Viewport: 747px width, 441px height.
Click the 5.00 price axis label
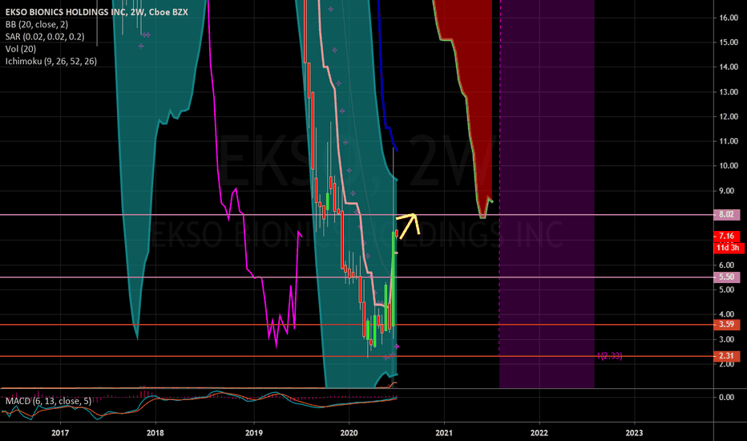(x=729, y=289)
